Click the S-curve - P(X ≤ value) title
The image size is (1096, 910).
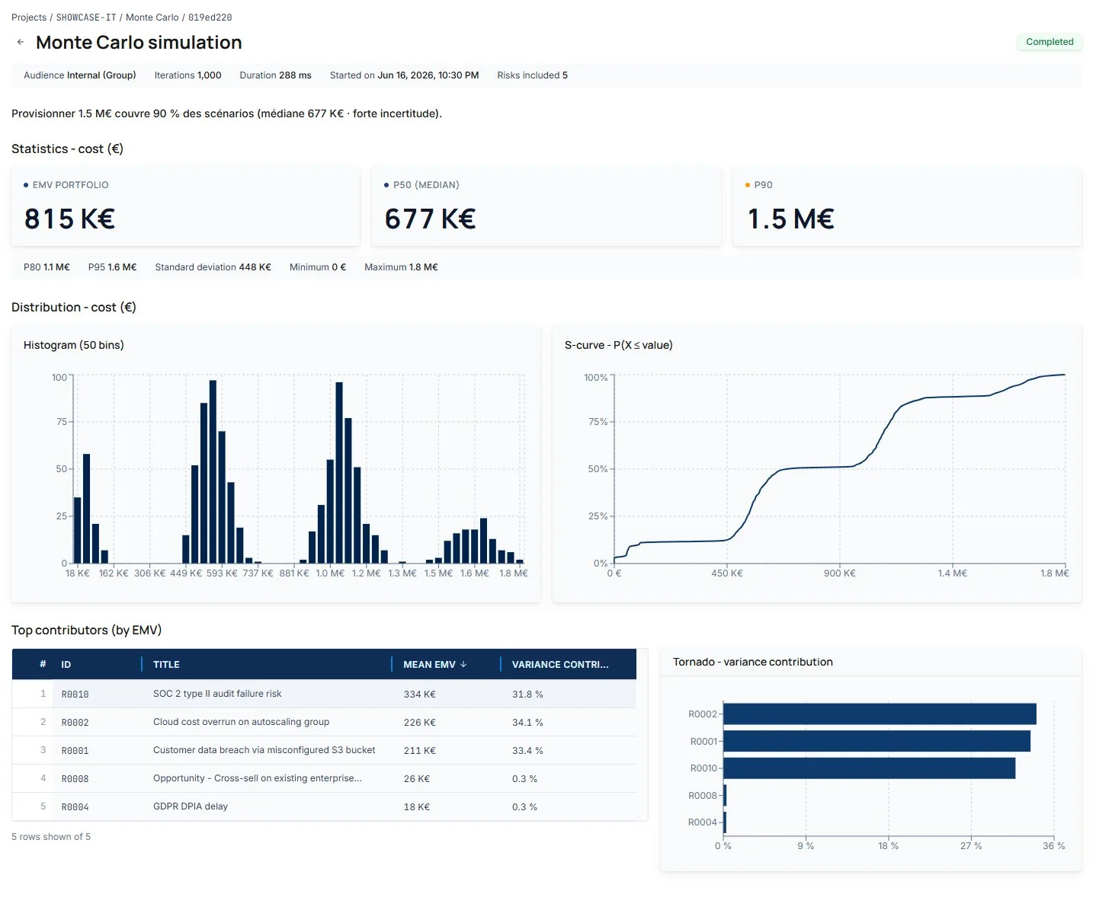tap(619, 345)
